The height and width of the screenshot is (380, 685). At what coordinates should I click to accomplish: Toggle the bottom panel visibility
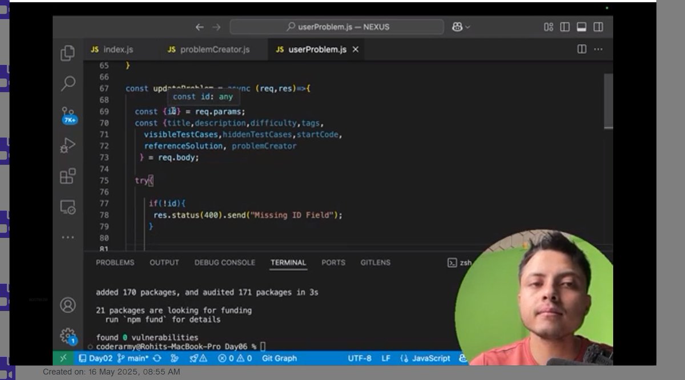582,27
